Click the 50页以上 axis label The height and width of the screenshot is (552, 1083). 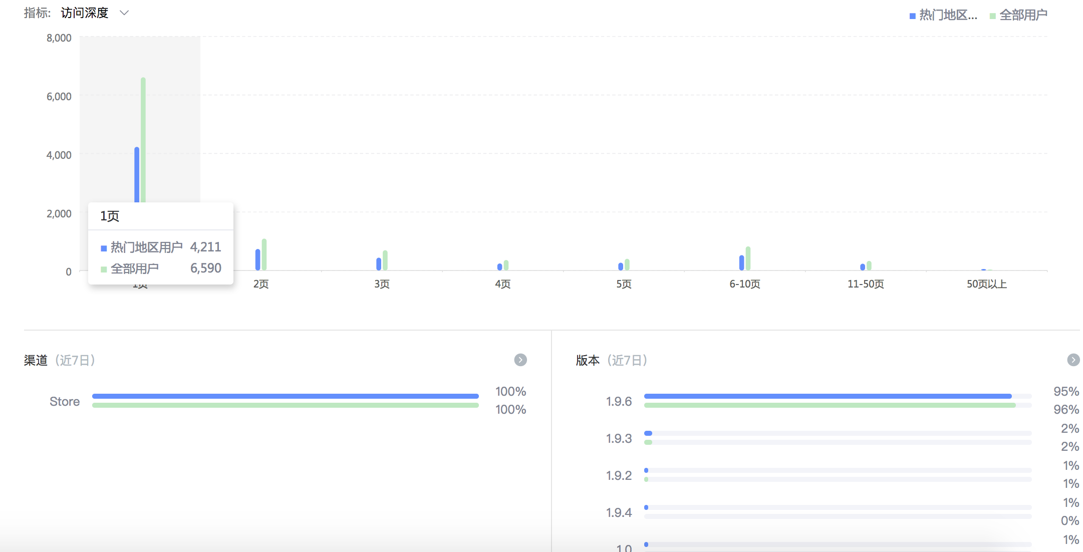pos(987,284)
